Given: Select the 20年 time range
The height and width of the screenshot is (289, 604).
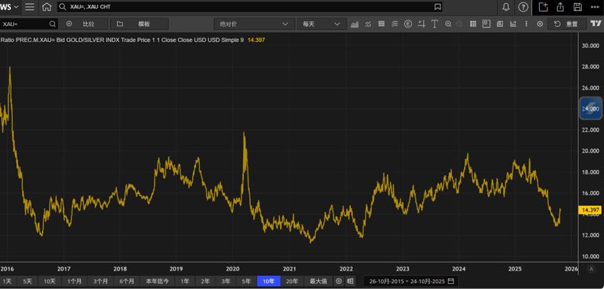Looking at the screenshot, I should point(292,281).
